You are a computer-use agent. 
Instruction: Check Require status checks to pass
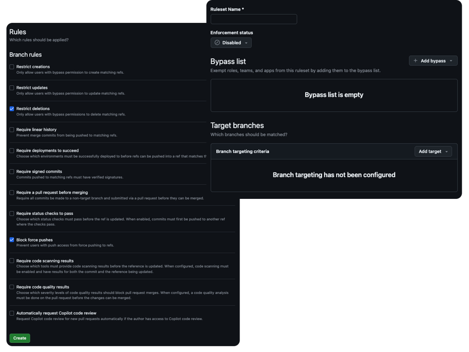coord(12,214)
